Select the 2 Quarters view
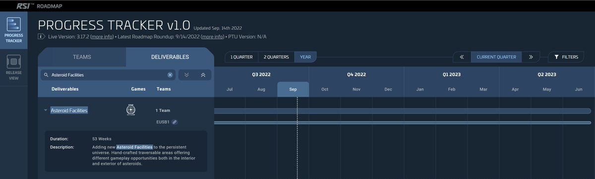Viewport: 595px width, 179px height. 276,57
